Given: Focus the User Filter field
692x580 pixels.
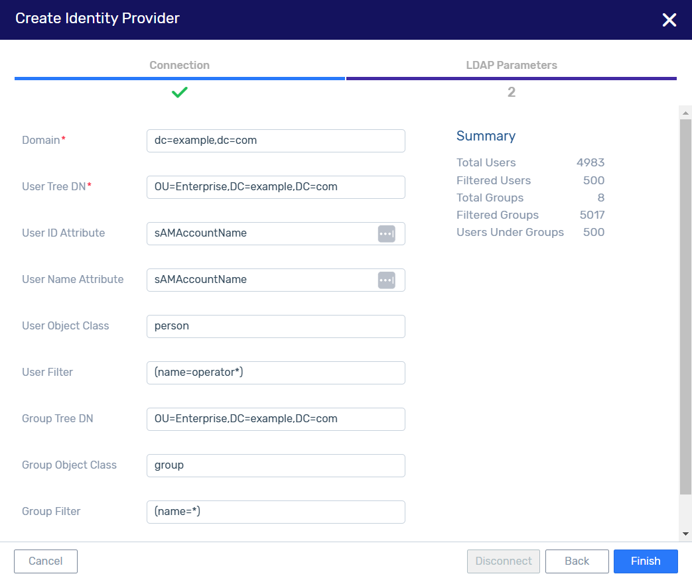Looking at the screenshot, I should click(276, 373).
